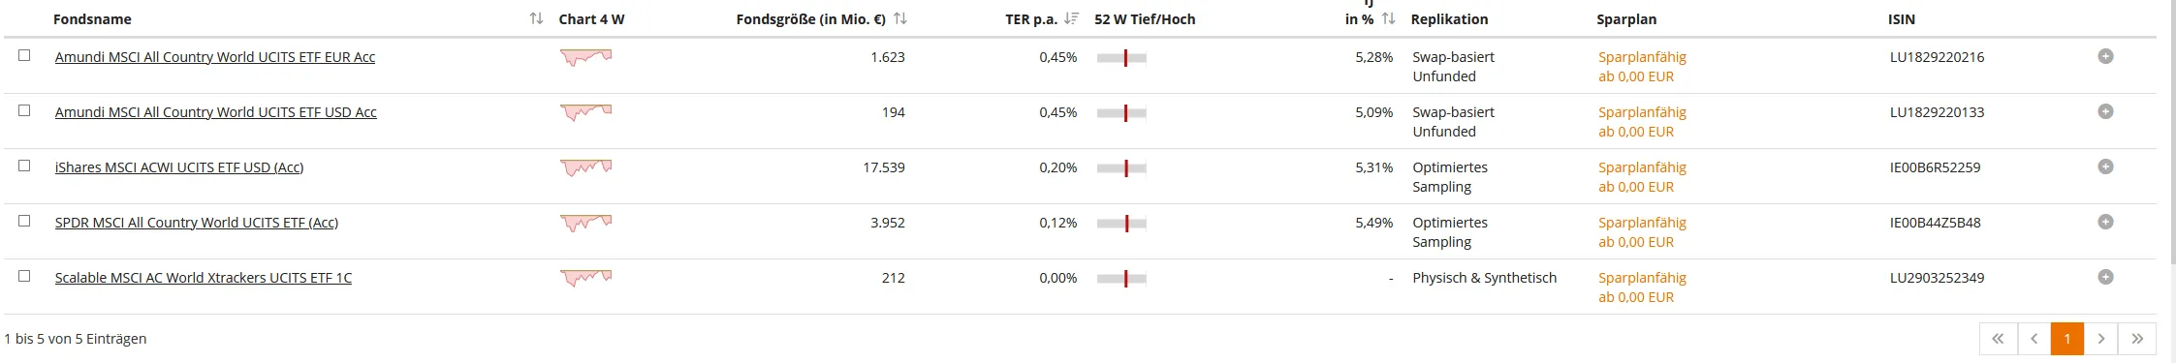Click plus icon for iShares MSCI ACWI row
Screen dimensions: 2176x363
tap(2105, 166)
